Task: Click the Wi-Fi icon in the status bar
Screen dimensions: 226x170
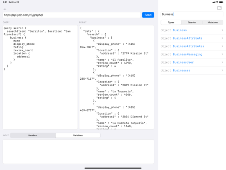Action: click(x=217, y=2)
